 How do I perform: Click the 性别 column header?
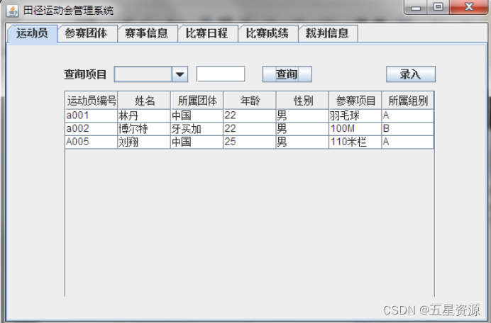point(303,101)
